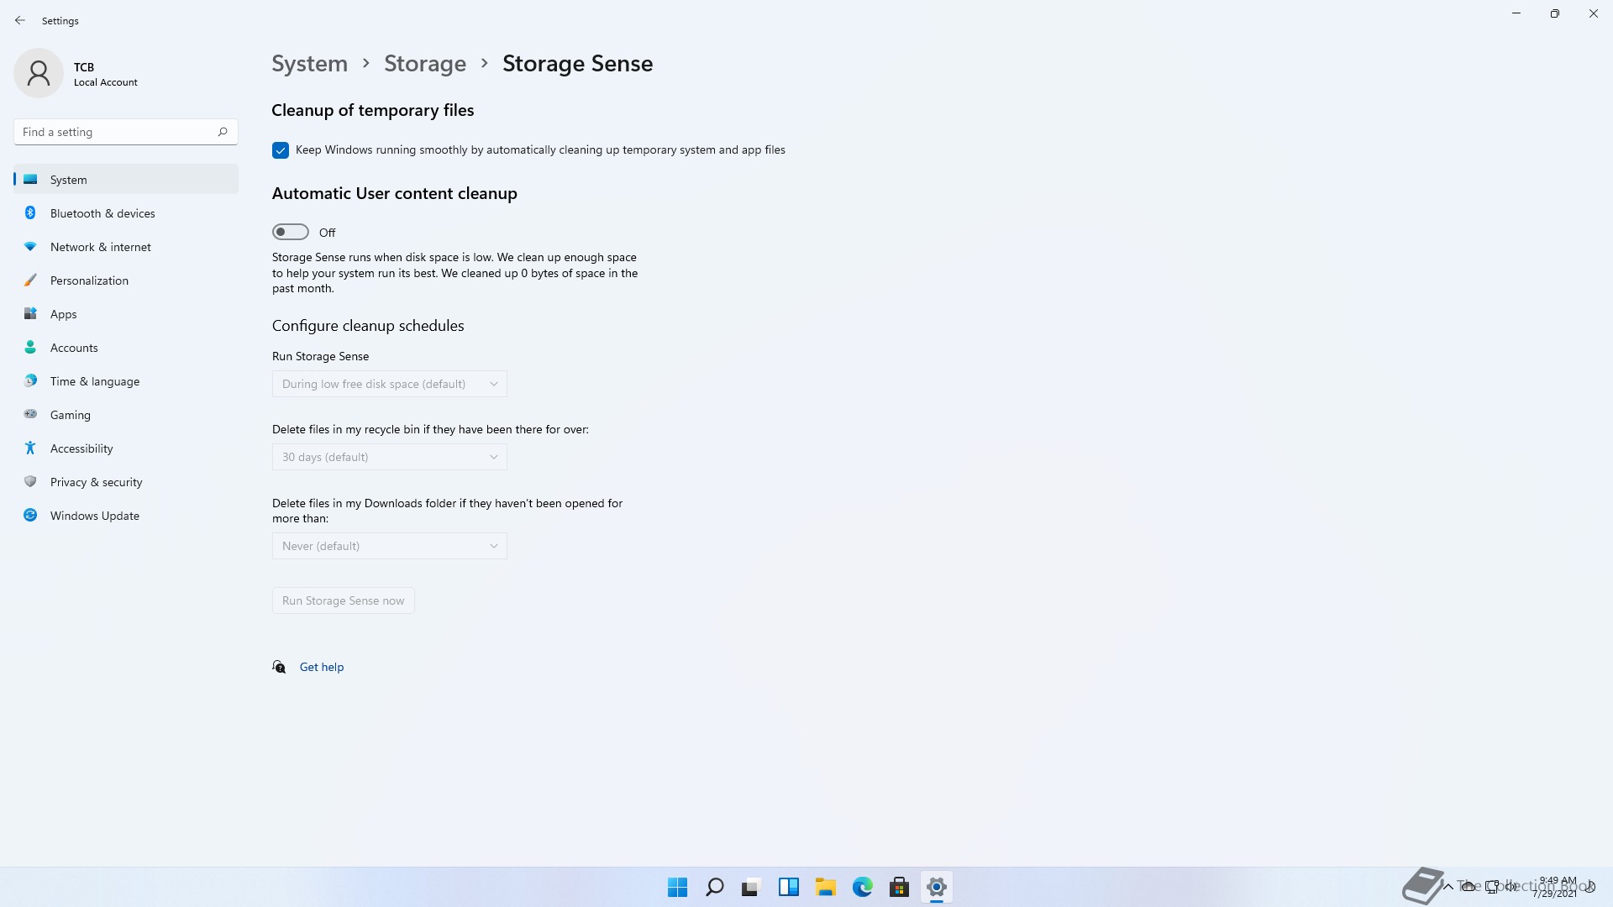1613x907 pixels.
Task: Click the clock showing 9:49 AM
Action: click(x=1556, y=887)
